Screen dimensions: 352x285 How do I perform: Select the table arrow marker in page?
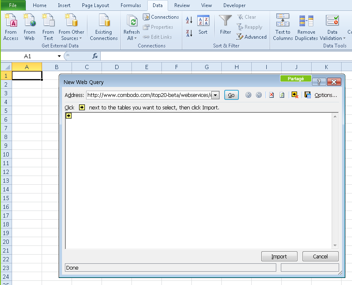(x=69, y=116)
